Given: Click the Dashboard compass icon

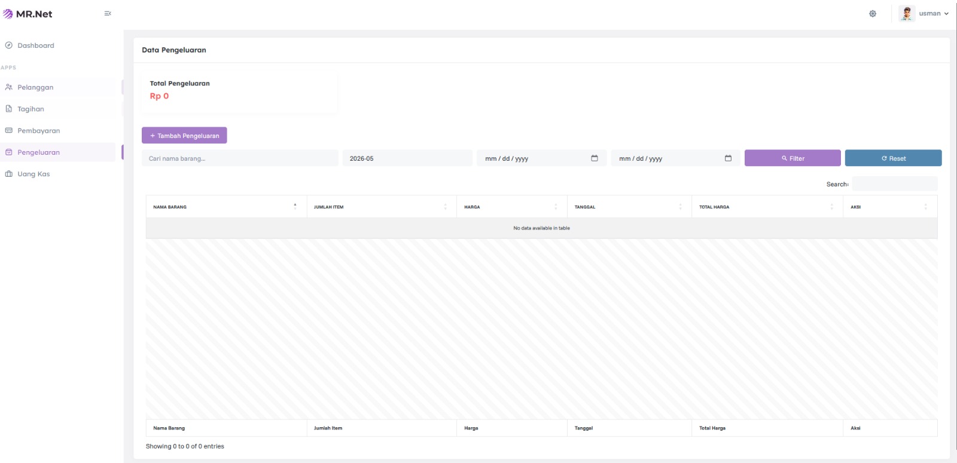Looking at the screenshot, I should 9,45.
